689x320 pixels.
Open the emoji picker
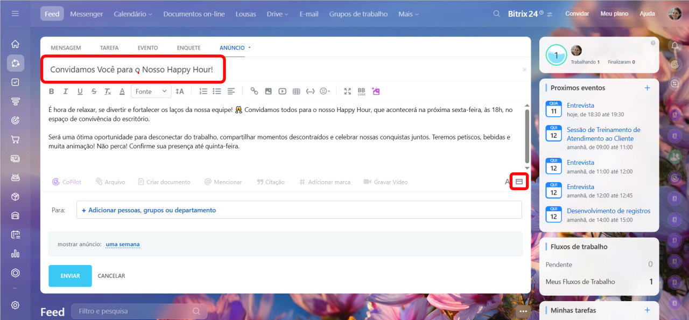coord(325,92)
